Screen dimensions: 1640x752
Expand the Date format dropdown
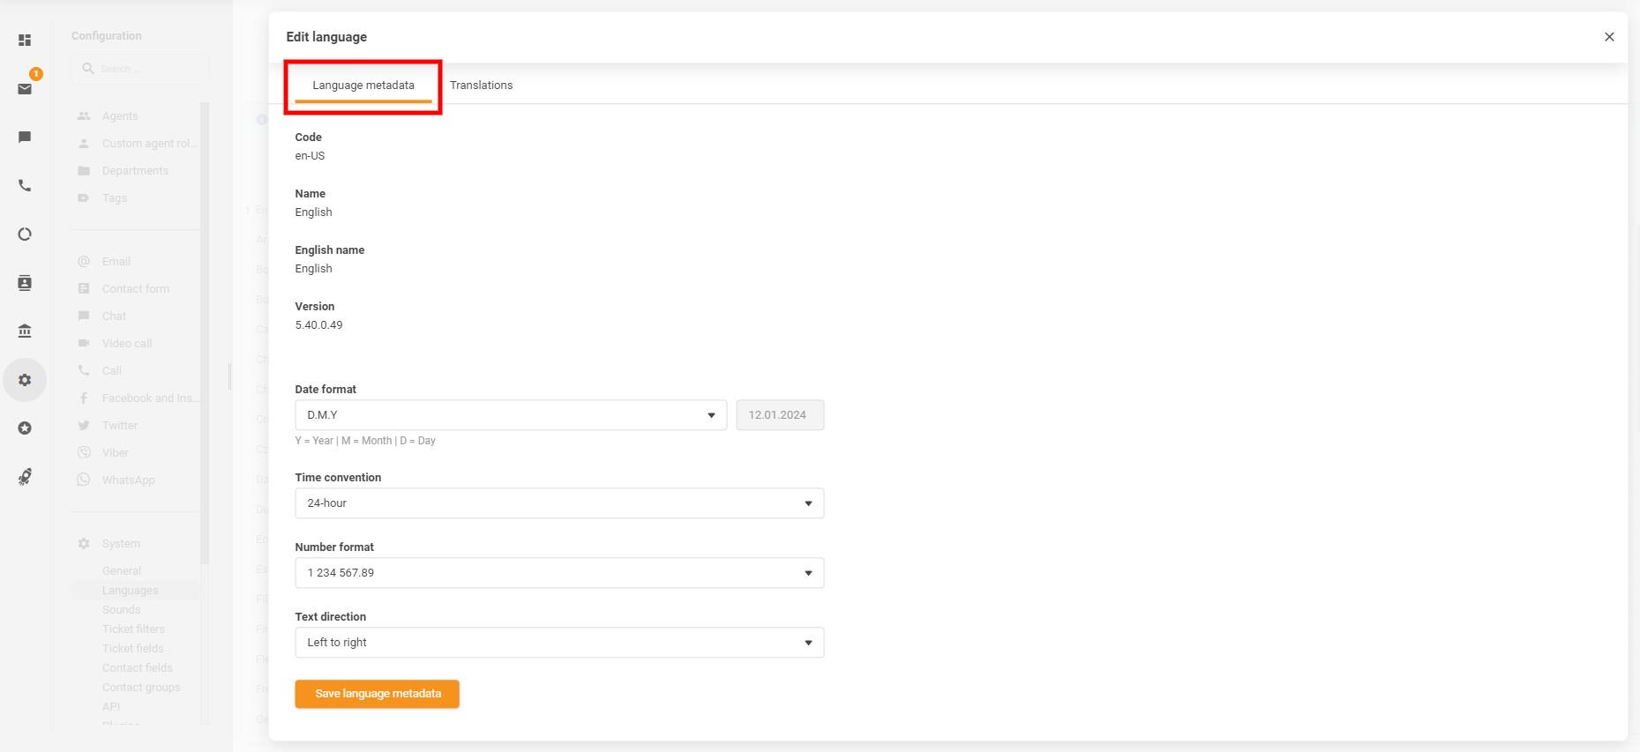click(510, 415)
